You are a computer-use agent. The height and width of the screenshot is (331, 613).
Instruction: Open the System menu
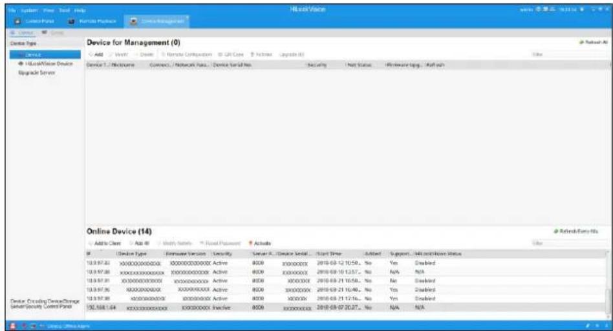(29, 10)
